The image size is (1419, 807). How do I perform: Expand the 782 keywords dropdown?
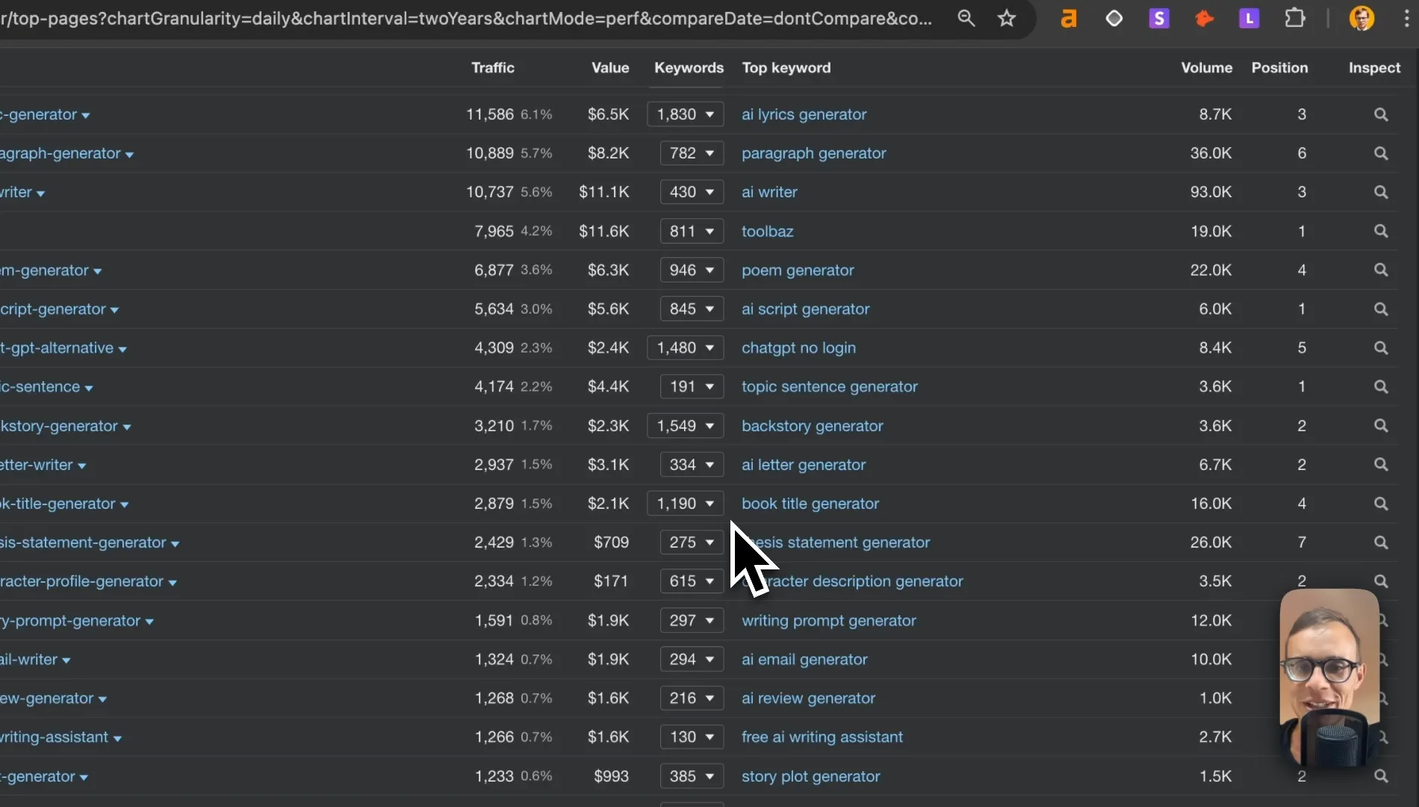pos(692,153)
